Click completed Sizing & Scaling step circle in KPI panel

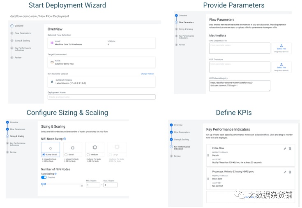pyautogui.click(x=171, y=140)
